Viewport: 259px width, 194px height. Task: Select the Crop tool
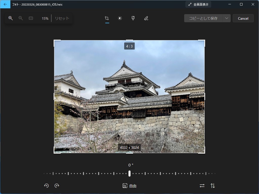point(106,18)
